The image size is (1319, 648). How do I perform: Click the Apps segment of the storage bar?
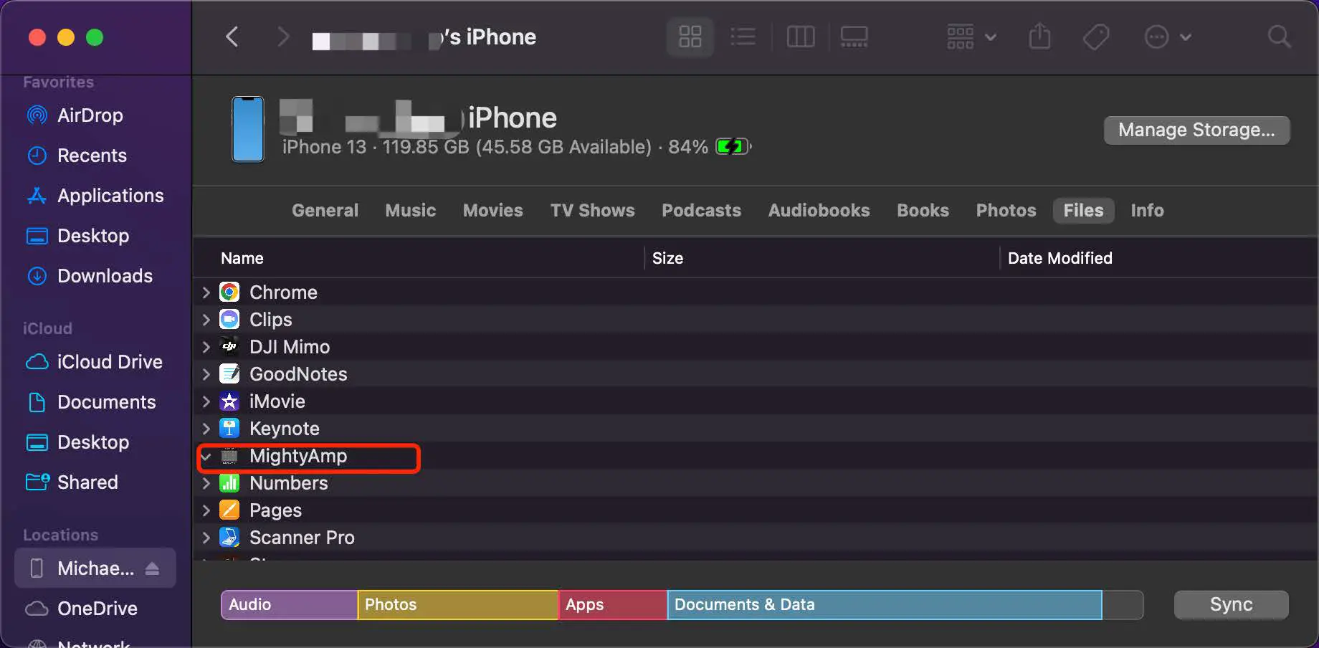pyautogui.click(x=611, y=604)
